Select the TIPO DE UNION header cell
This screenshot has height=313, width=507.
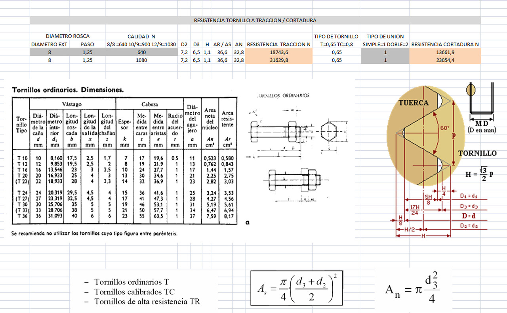point(385,36)
